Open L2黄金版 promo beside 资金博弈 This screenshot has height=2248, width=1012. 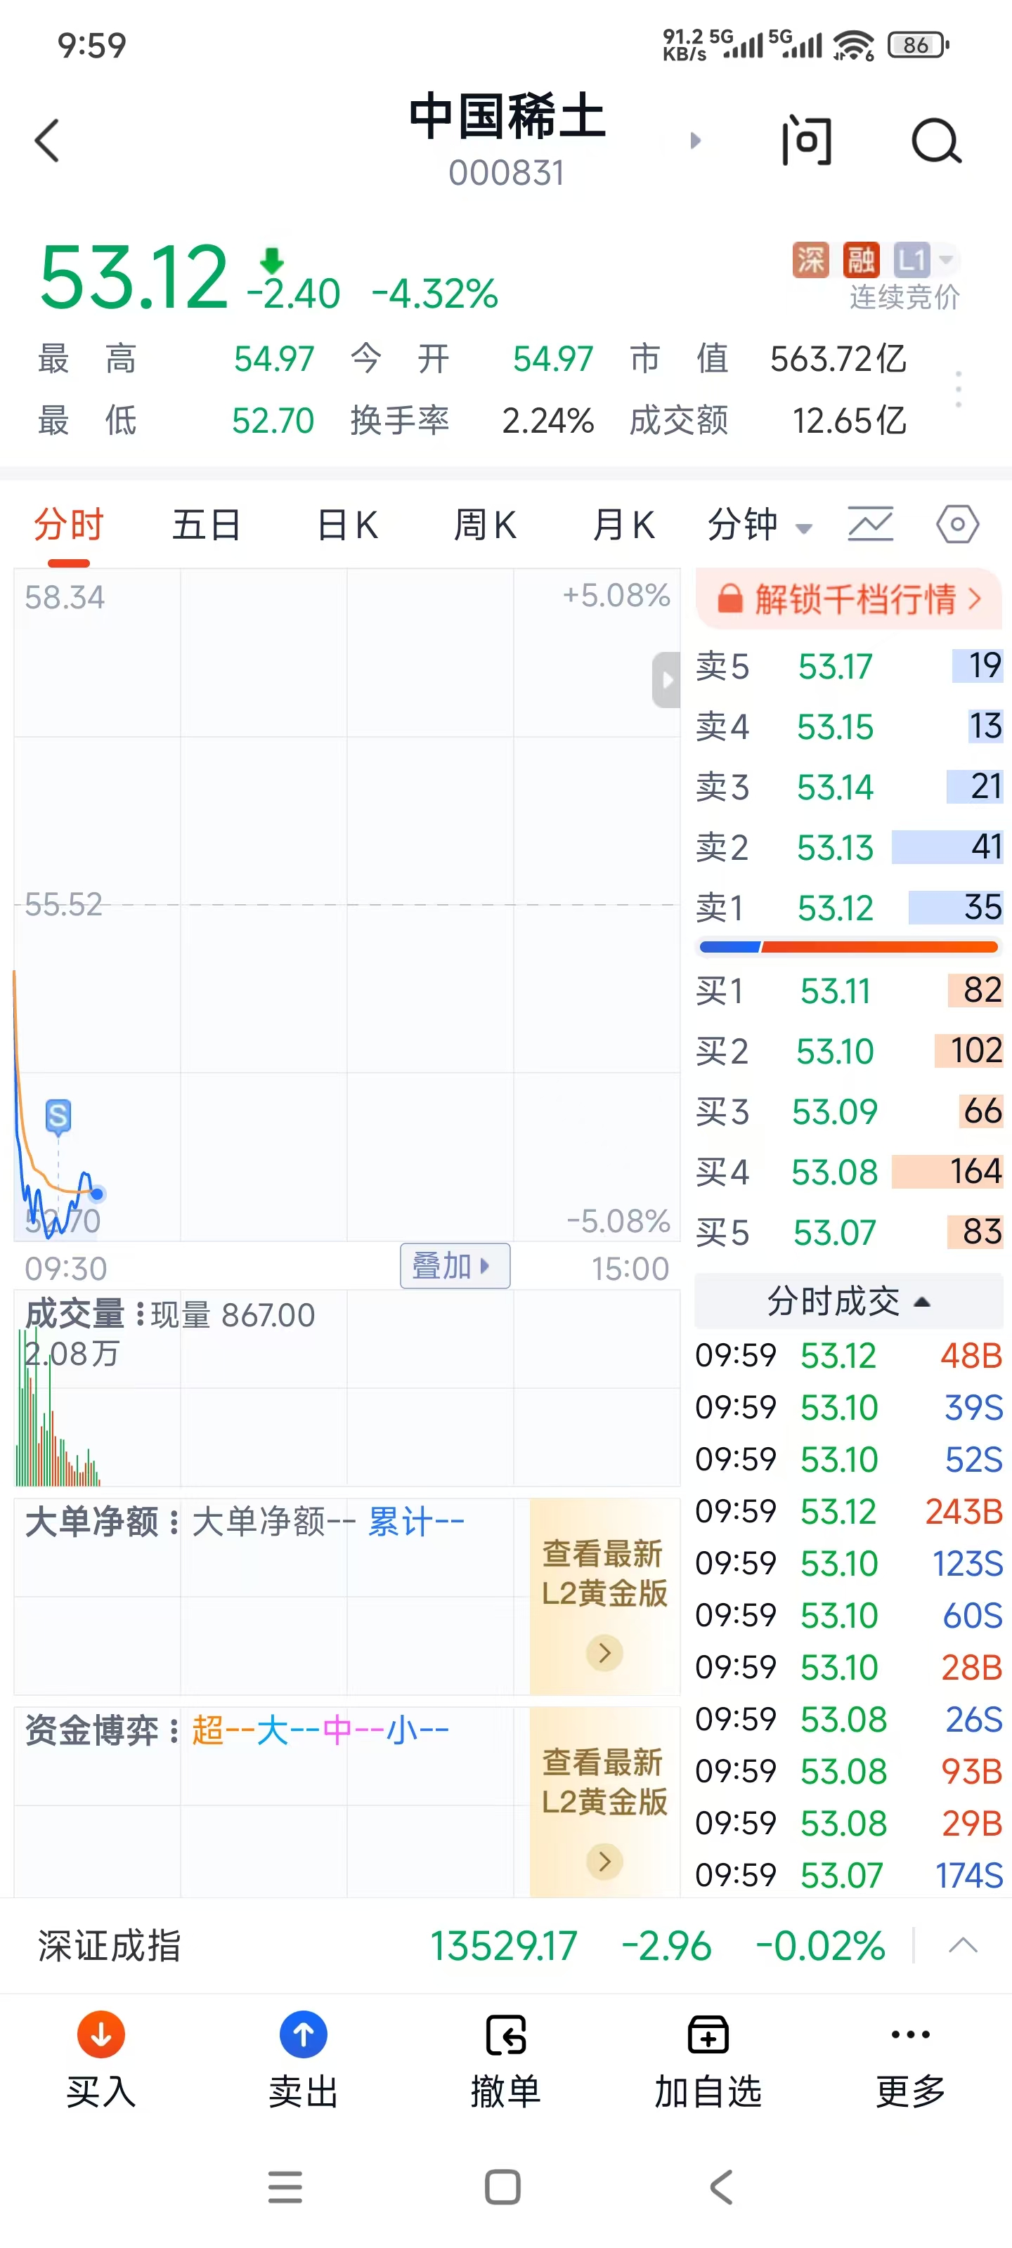604,1803
